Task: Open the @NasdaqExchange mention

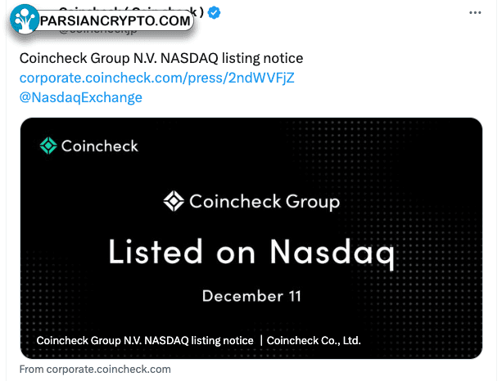Action: pos(81,97)
